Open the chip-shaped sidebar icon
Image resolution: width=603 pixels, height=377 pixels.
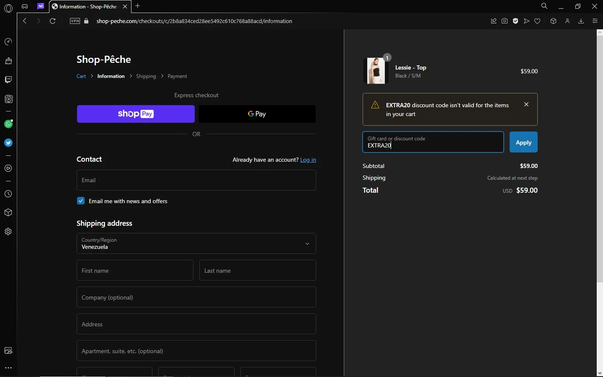click(8, 99)
